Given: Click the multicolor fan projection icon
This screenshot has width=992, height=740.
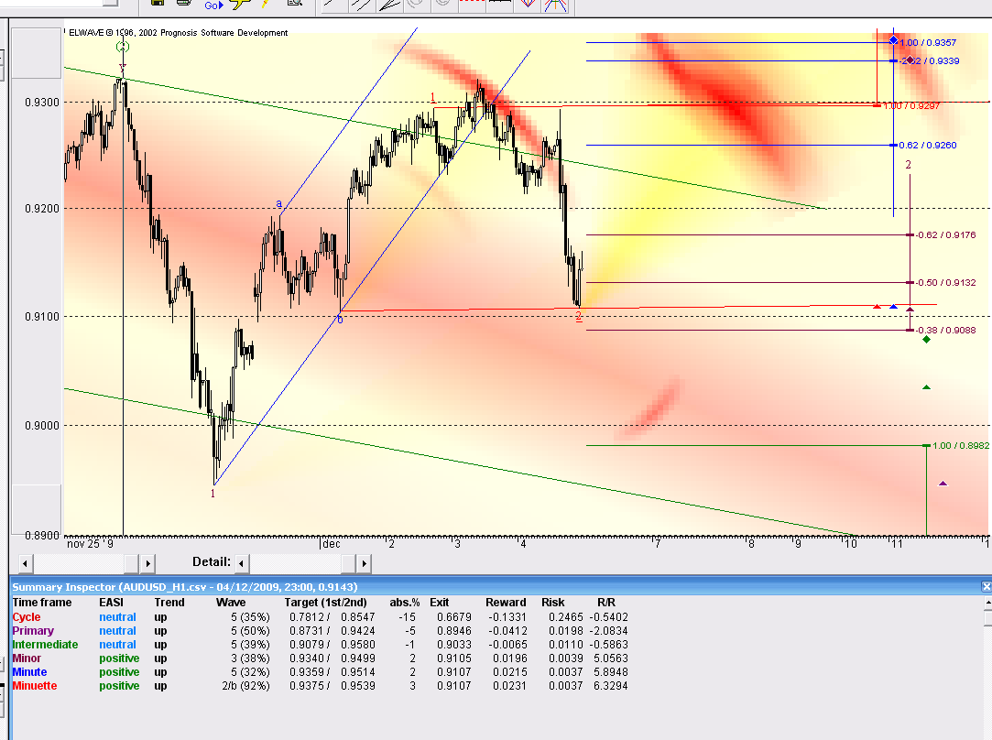Looking at the screenshot, I should 554,5.
